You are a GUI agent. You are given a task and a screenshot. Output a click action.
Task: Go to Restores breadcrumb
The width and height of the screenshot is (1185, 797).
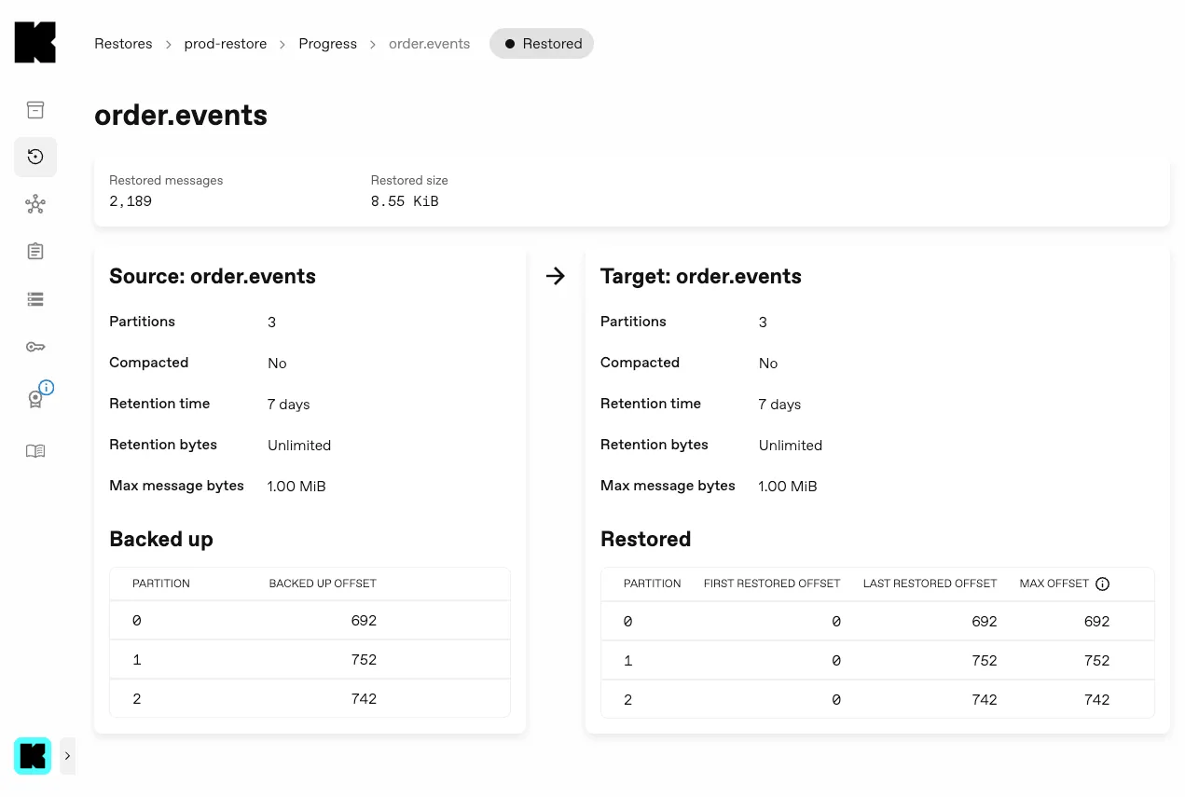pos(123,44)
